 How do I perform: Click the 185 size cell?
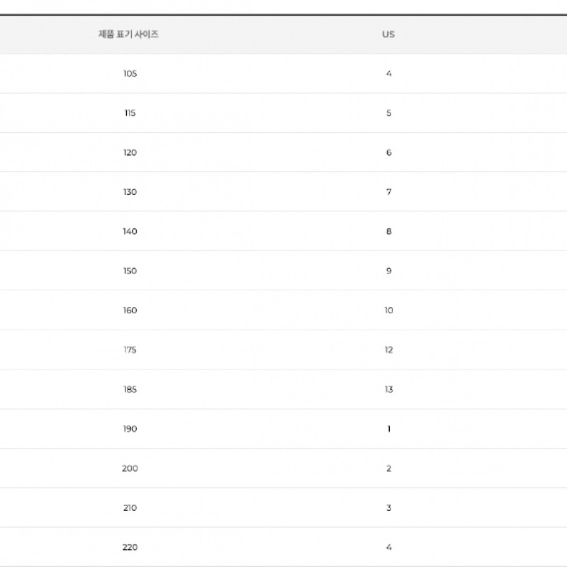[x=130, y=389]
